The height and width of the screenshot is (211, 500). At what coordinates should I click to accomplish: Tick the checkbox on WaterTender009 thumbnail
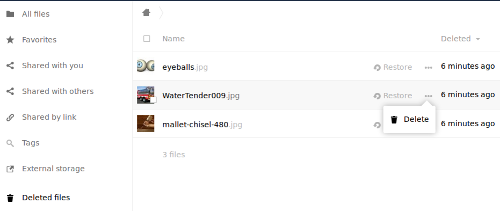coord(153,100)
